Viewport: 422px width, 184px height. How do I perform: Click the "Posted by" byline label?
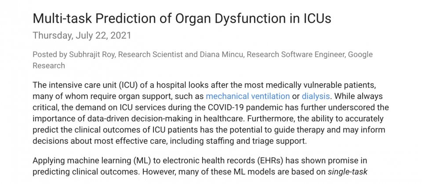pos(50,55)
